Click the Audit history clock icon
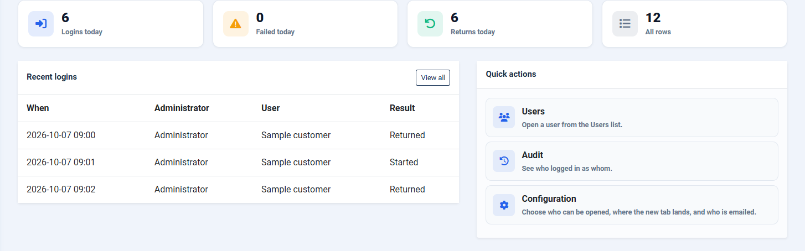Screen dimensions: 805x251 coord(504,161)
